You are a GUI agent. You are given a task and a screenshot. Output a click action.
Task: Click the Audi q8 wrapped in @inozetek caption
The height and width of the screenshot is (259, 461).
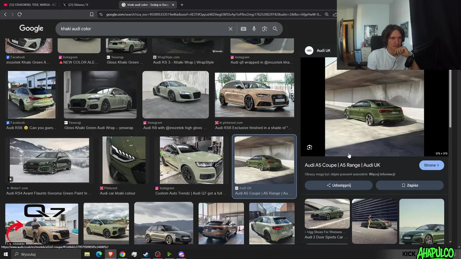[261, 62]
